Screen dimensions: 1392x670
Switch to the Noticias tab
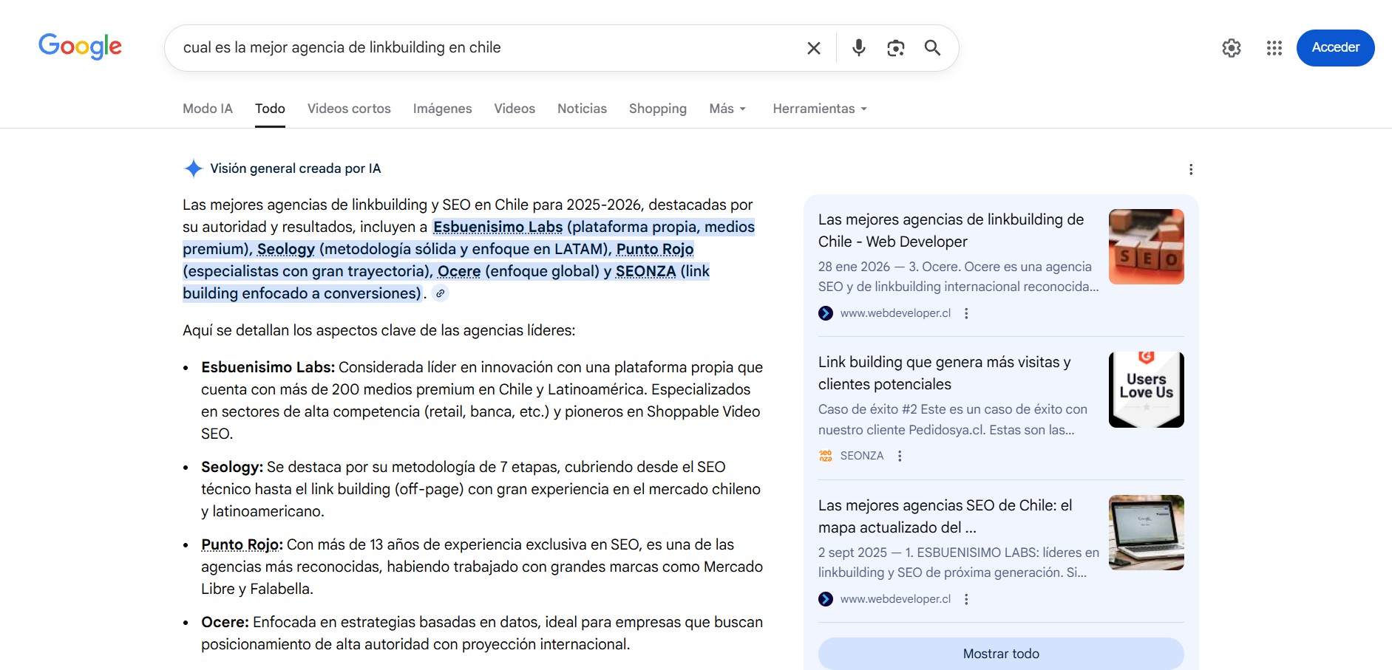pyautogui.click(x=582, y=109)
